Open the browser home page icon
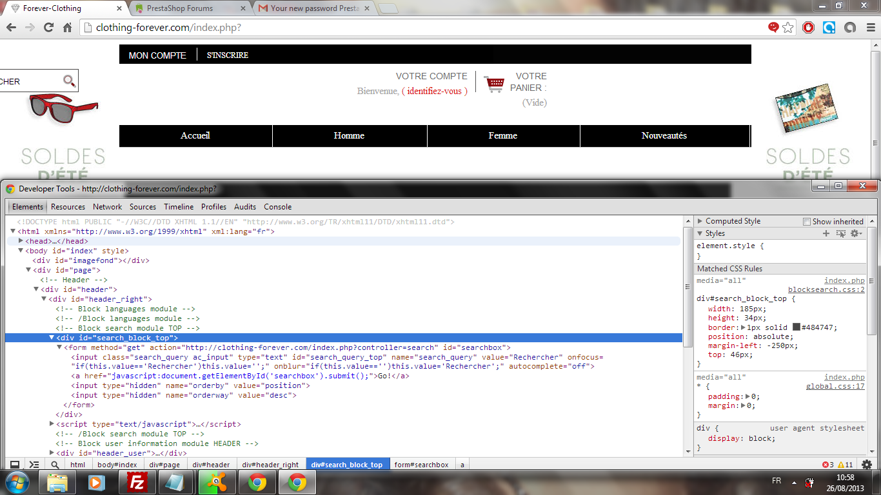881x495 pixels. coord(67,28)
